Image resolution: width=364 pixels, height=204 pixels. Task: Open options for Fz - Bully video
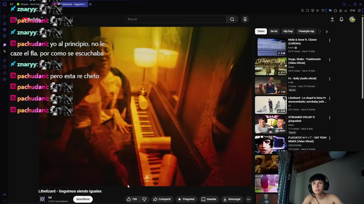tap(330, 79)
